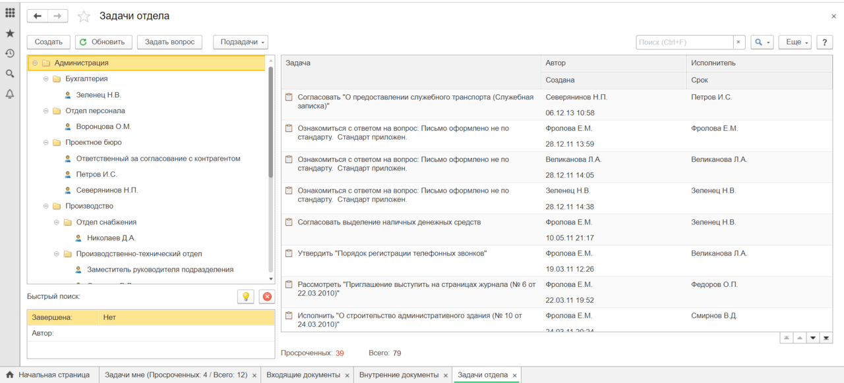Switch to Начальная страница tab
844x383 pixels.
coord(53,375)
